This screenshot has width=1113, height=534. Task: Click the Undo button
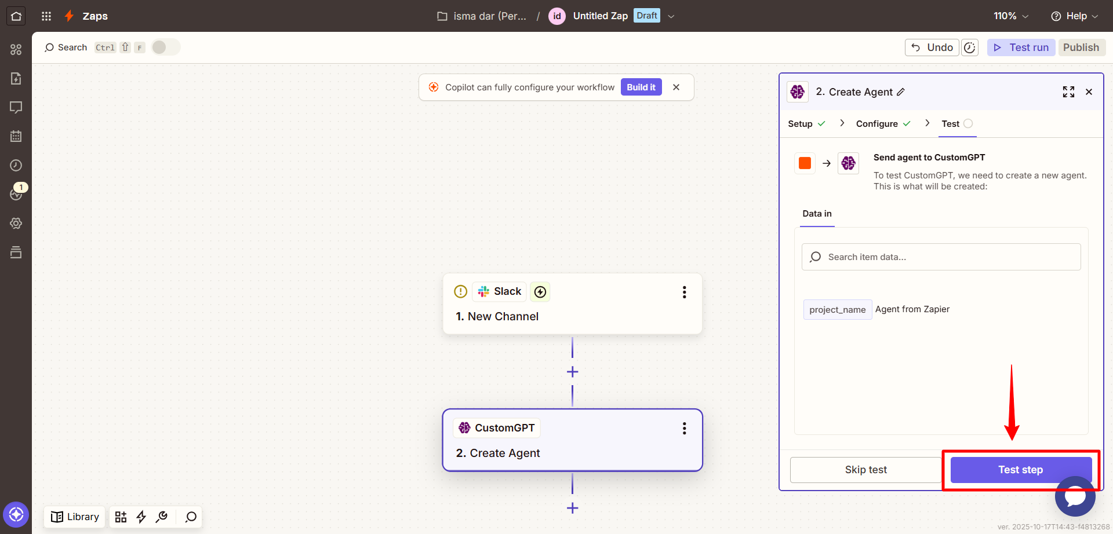(932, 47)
